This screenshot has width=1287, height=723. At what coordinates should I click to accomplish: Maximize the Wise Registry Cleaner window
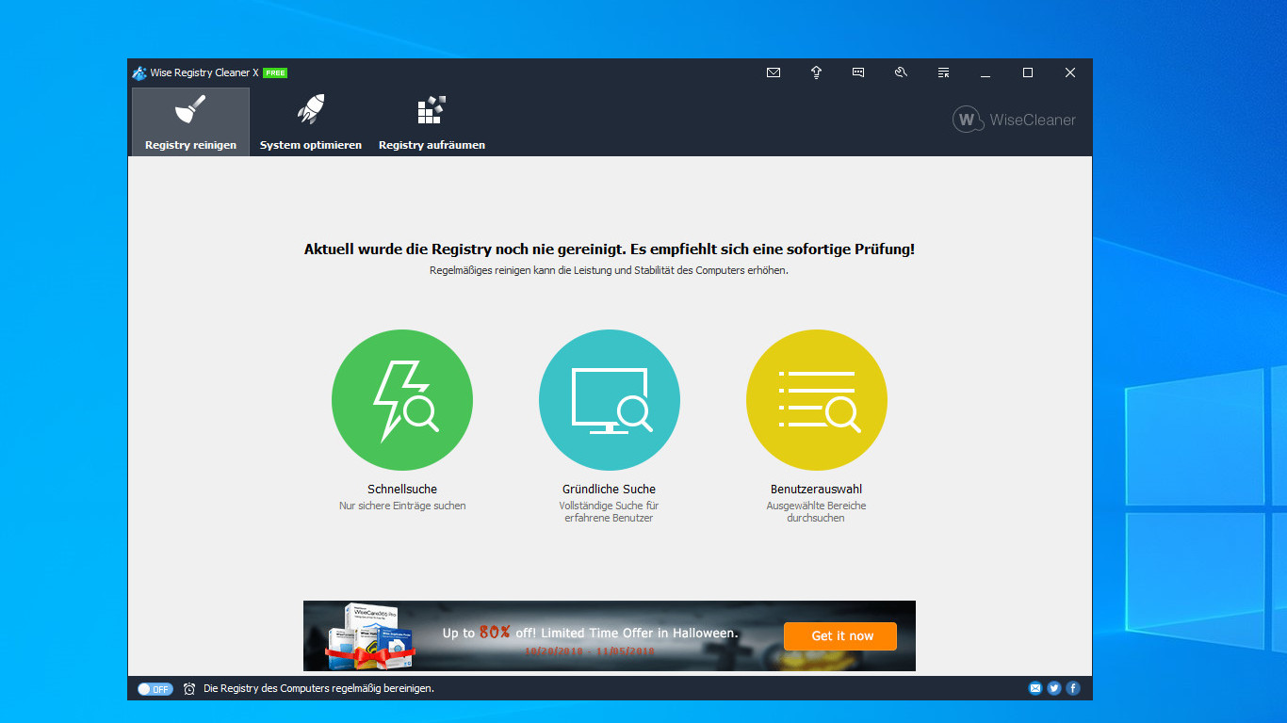(1028, 72)
